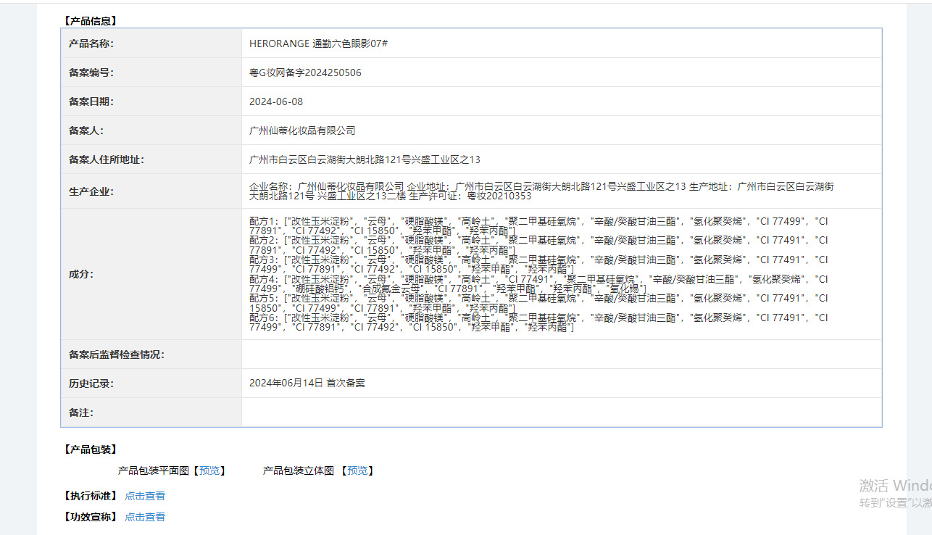Select 广州仙蒂化妆品有限公司 in the 备案人 row
This screenshot has height=535, width=932.
point(302,130)
